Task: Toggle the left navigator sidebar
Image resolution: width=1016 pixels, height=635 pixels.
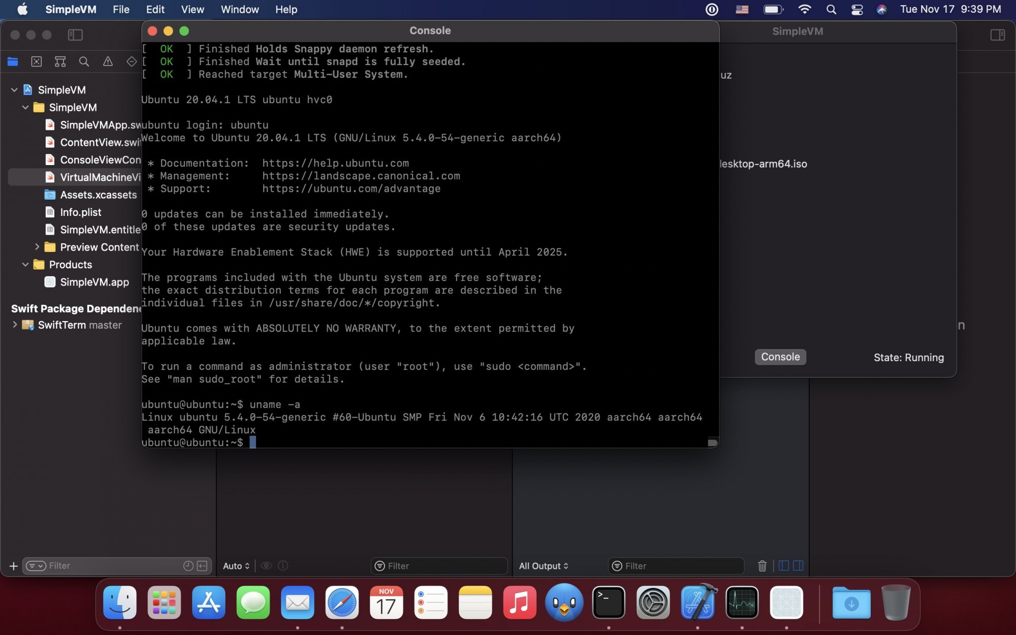Action: tap(75, 35)
